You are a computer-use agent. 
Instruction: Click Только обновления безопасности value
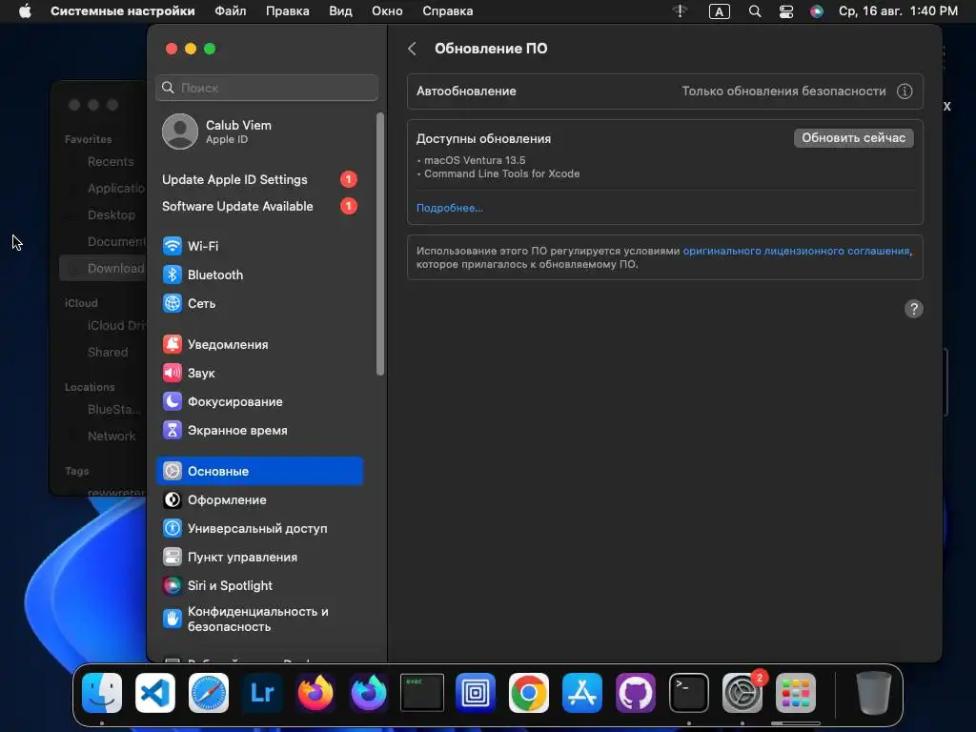(783, 91)
